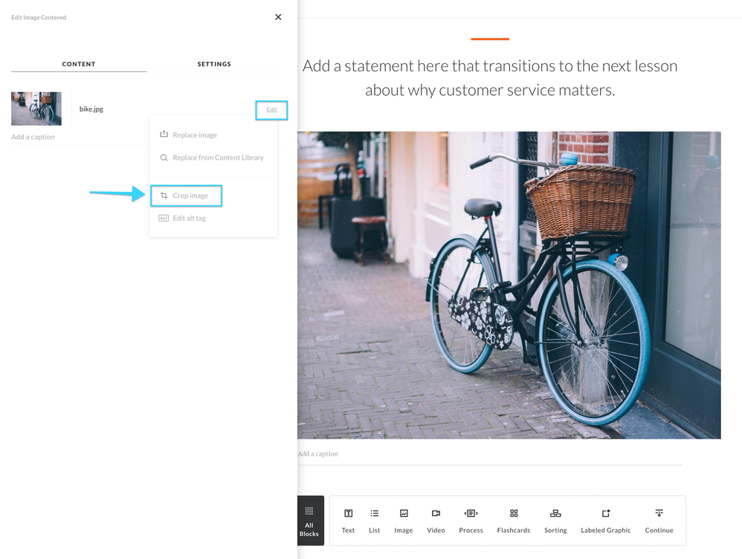742x559 pixels.
Task: Open the Edit dropdown for bike.jpg
Action: [271, 110]
